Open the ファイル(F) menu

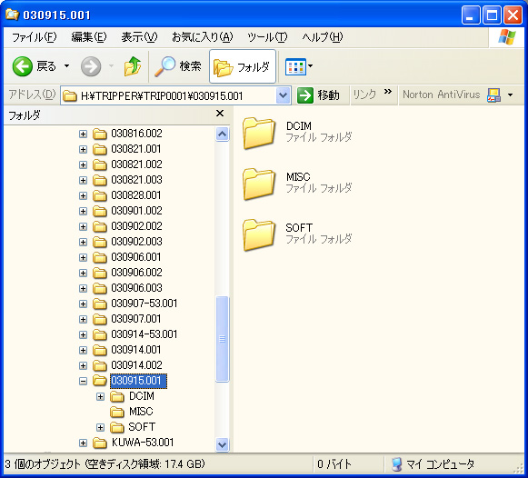(x=35, y=37)
